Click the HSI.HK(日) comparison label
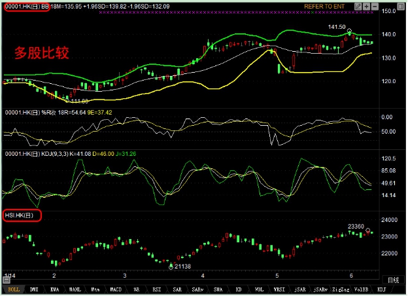The width and height of the screenshot is (408, 296). (x=22, y=215)
